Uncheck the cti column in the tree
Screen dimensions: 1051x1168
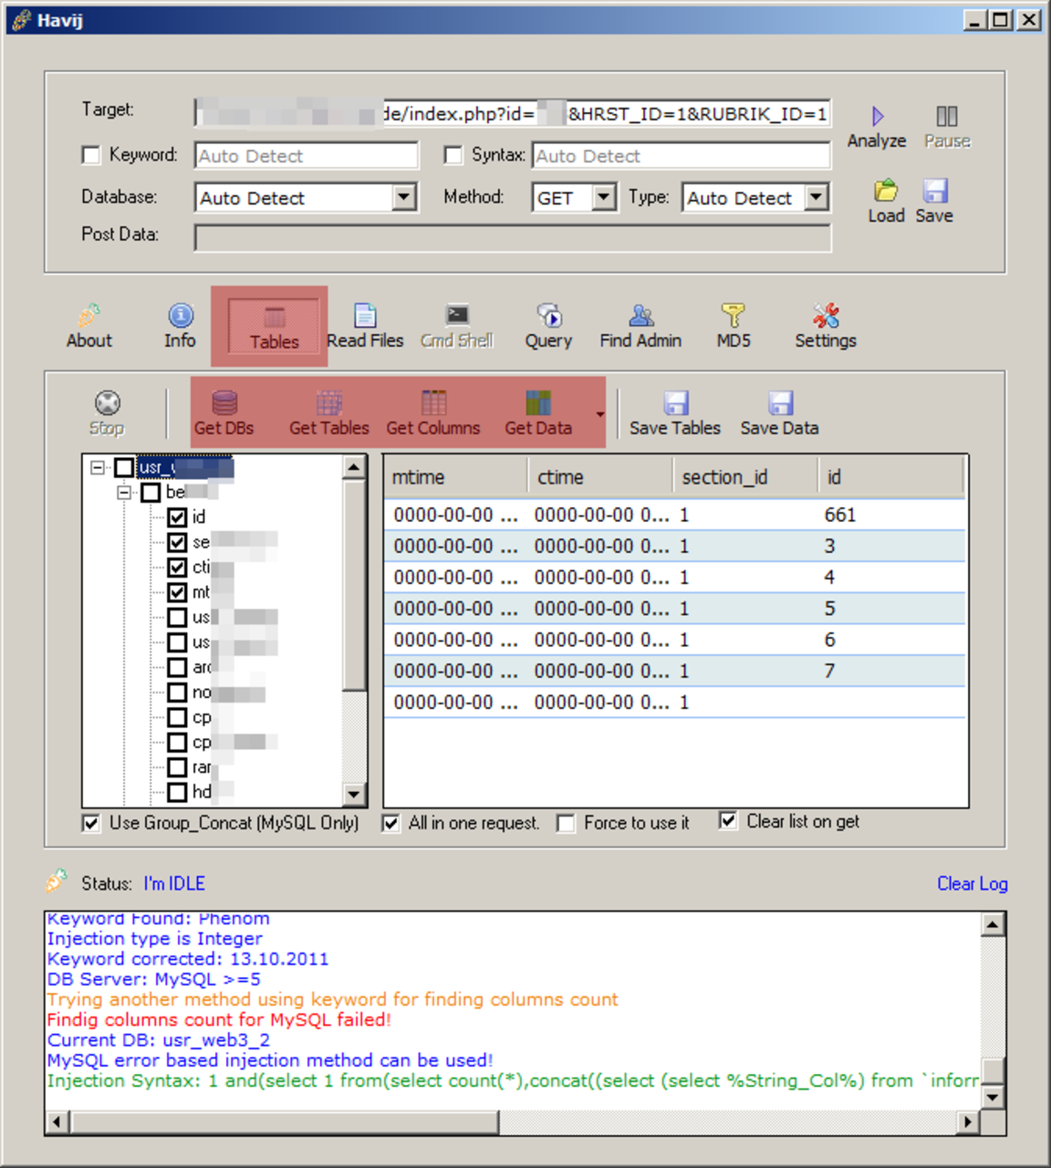click(178, 568)
